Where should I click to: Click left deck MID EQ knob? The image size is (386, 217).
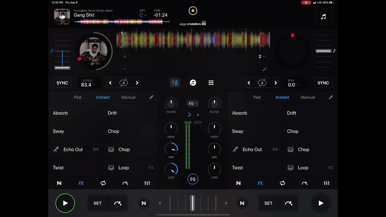tap(171, 149)
